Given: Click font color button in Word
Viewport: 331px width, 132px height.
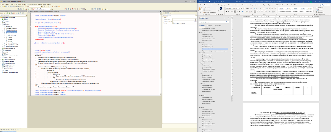Looking at the screenshot, I should pyautogui.click(x=250, y=12).
